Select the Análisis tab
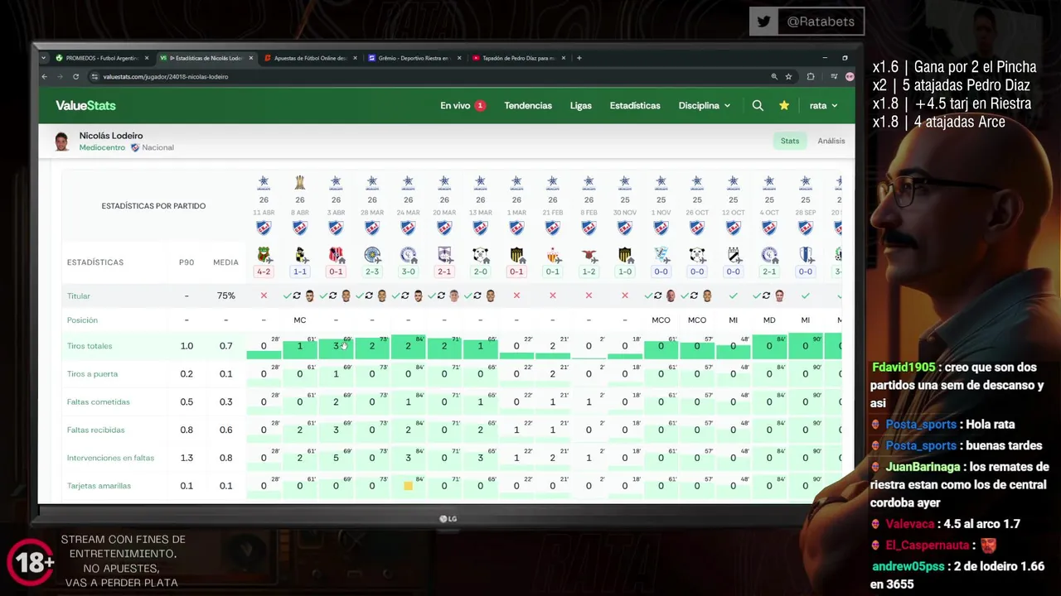1061x596 pixels. (x=831, y=141)
